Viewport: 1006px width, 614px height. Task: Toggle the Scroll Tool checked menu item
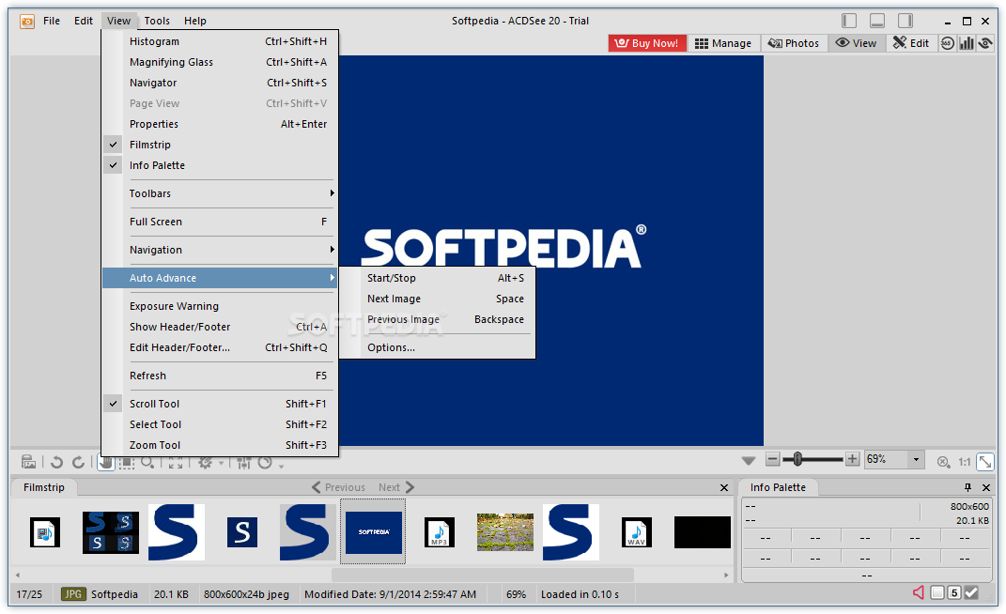(220, 404)
